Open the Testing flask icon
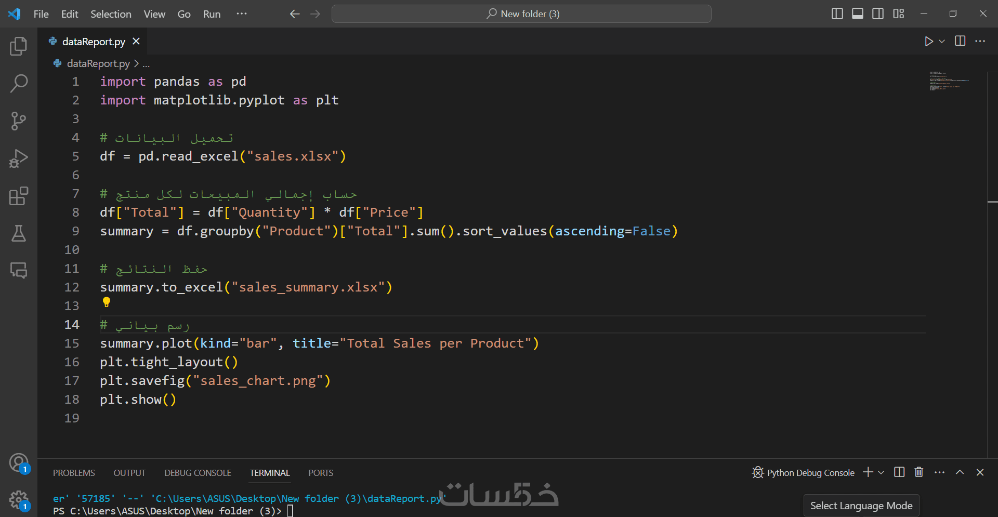Viewport: 998px width, 517px height. click(19, 233)
